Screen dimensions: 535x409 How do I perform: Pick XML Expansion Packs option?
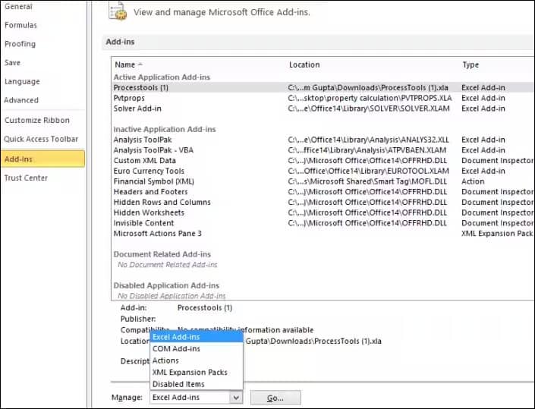click(190, 373)
